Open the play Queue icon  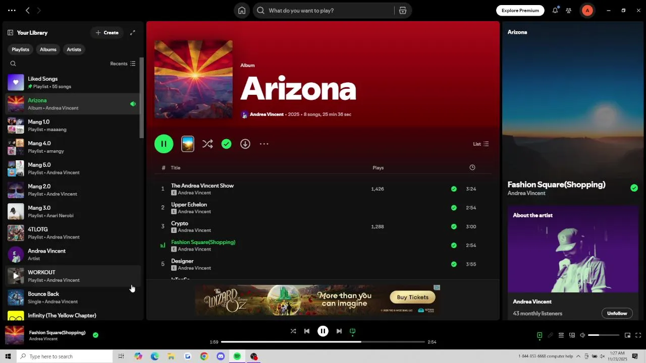561,335
